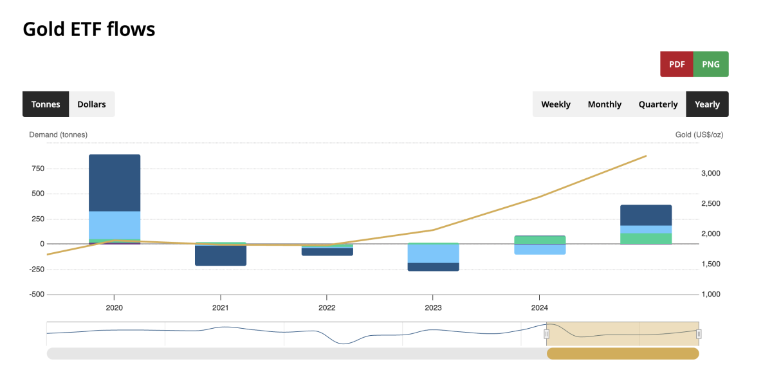
Task: Select the negative 2023 bar segment
Action: click(x=434, y=257)
